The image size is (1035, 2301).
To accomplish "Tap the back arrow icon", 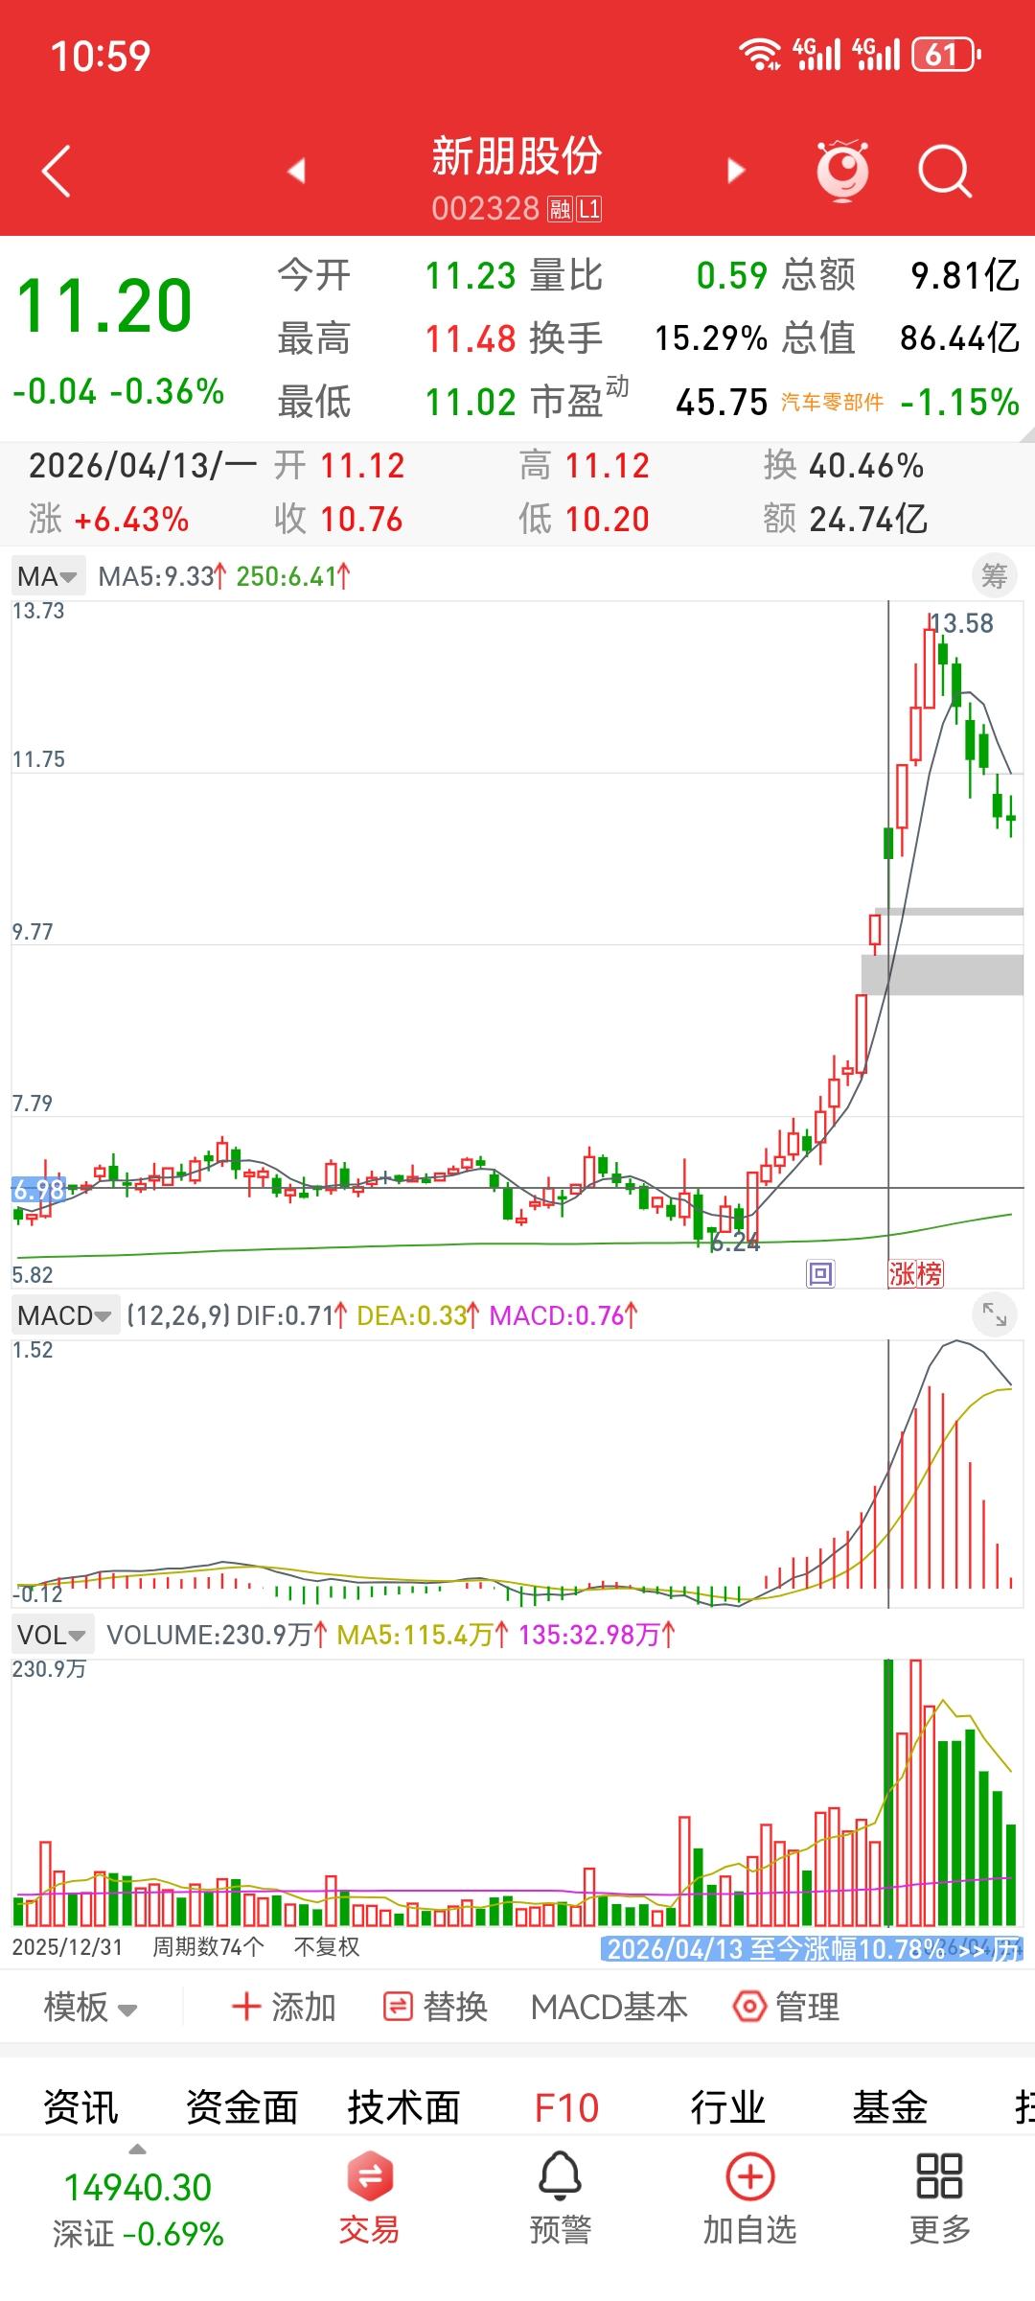I will pos(57,171).
